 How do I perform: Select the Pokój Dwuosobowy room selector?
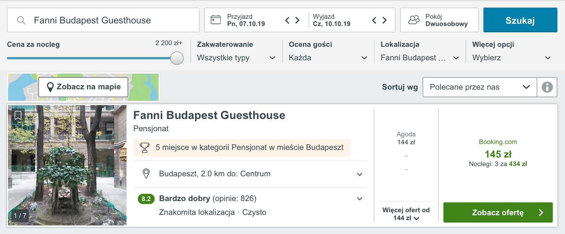(439, 20)
